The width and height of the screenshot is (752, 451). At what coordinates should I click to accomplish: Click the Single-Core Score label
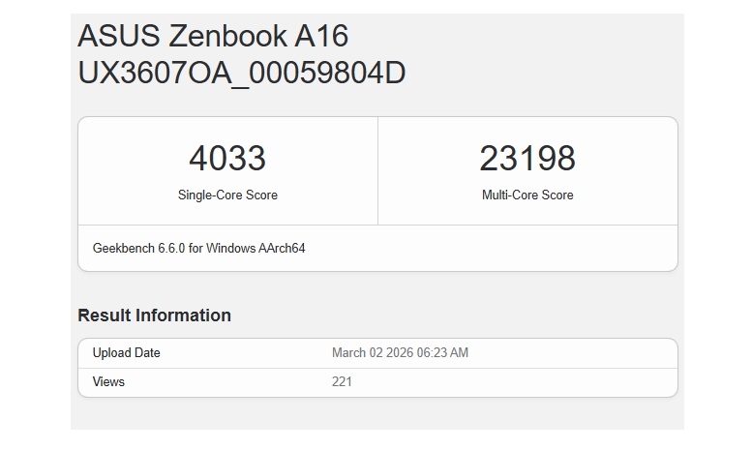point(227,195)
